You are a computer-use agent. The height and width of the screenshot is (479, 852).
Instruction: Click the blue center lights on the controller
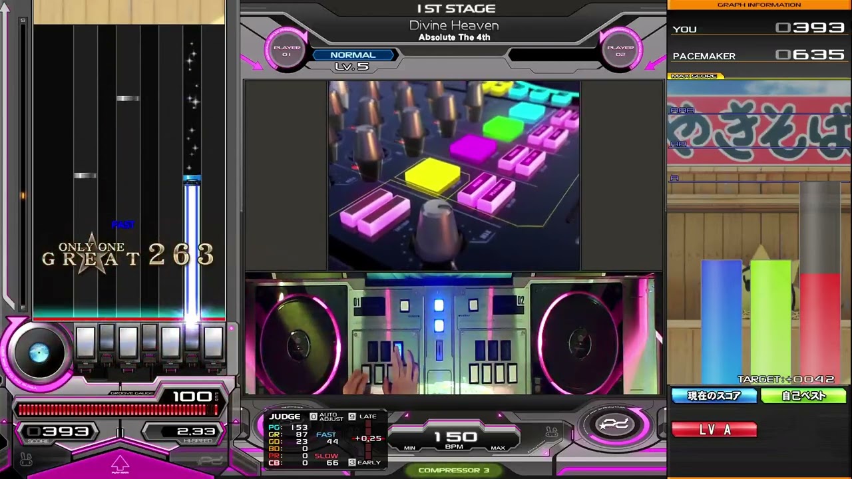point(439,316)
